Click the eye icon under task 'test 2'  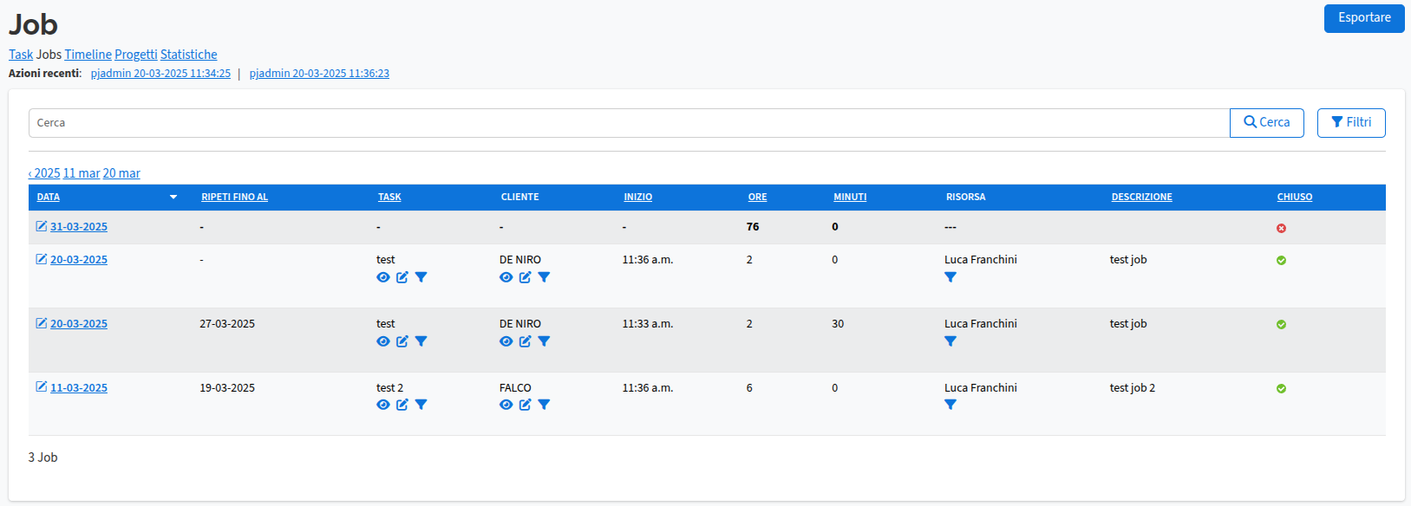click(383, 405)
